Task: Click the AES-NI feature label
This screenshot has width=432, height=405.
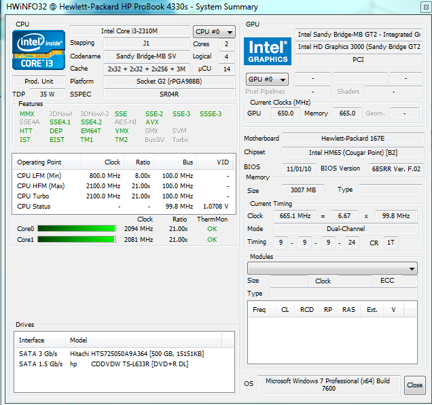Action: click(x=126, y=122)
